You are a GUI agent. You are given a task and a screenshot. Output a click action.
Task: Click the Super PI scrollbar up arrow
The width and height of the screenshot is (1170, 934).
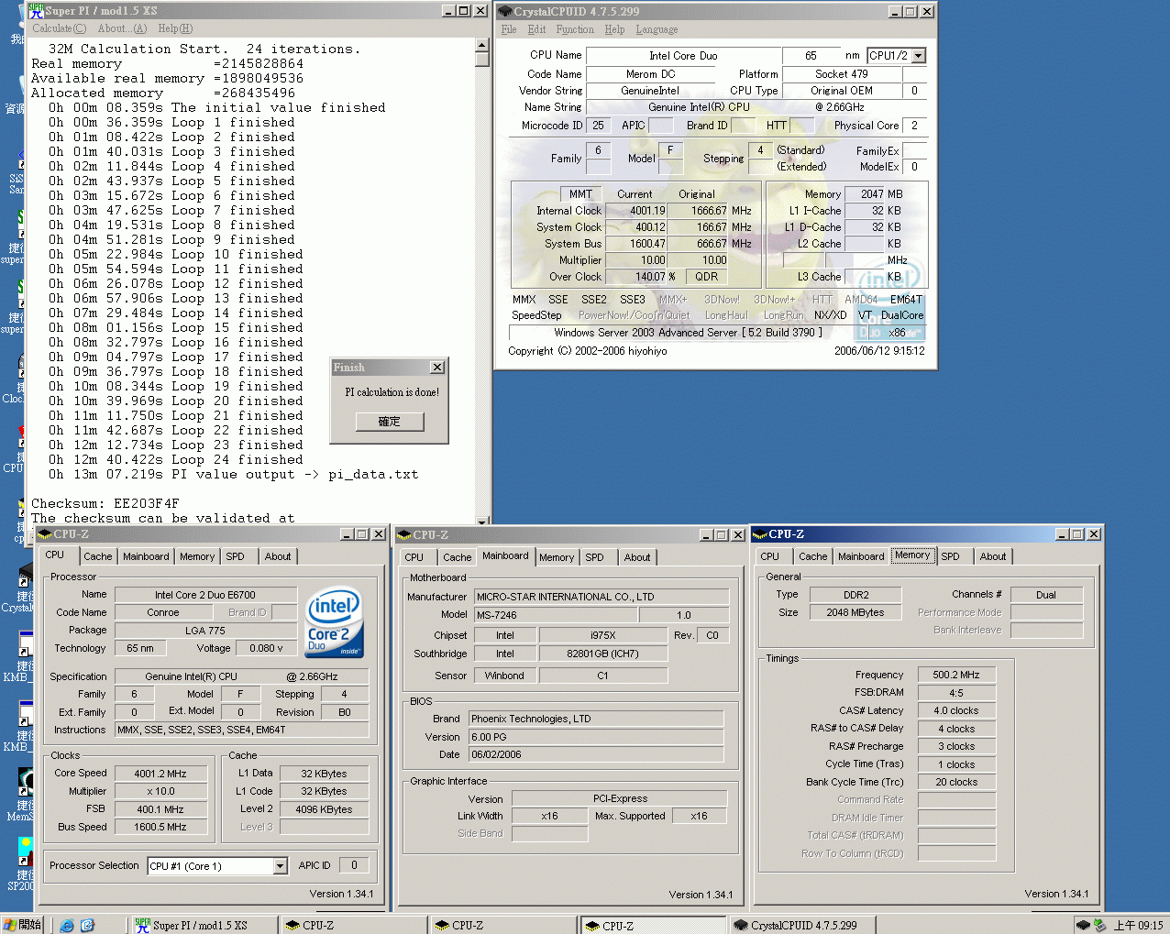point(482,45)
